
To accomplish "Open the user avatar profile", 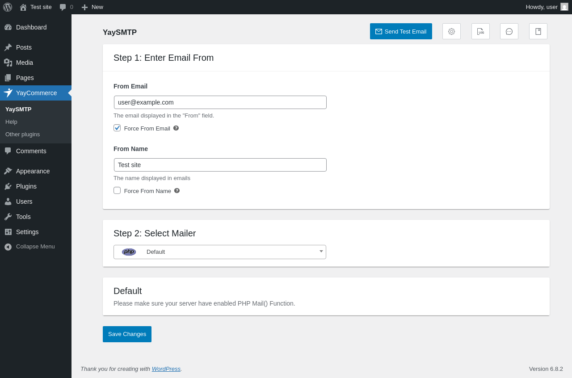I will pyautogui.click(x=564, y=7).
